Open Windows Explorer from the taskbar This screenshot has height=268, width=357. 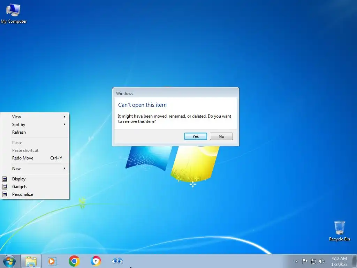pos(31,261)
